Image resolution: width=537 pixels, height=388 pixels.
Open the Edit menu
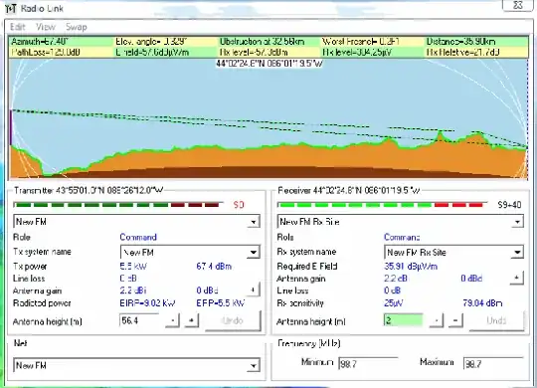[18, 27]
